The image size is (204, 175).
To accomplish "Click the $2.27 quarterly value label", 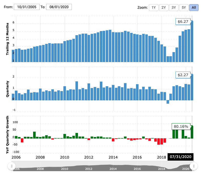I will tap(183, 75).
